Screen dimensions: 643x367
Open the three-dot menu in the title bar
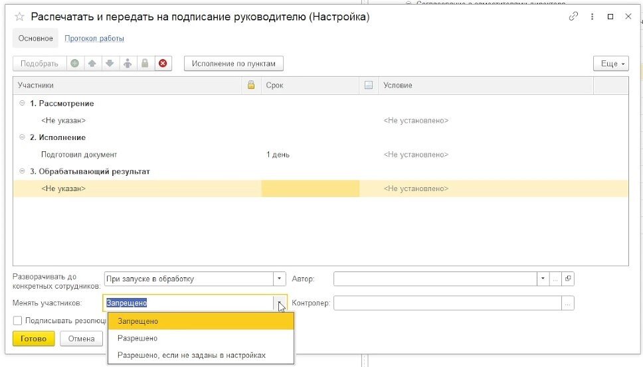592,17
